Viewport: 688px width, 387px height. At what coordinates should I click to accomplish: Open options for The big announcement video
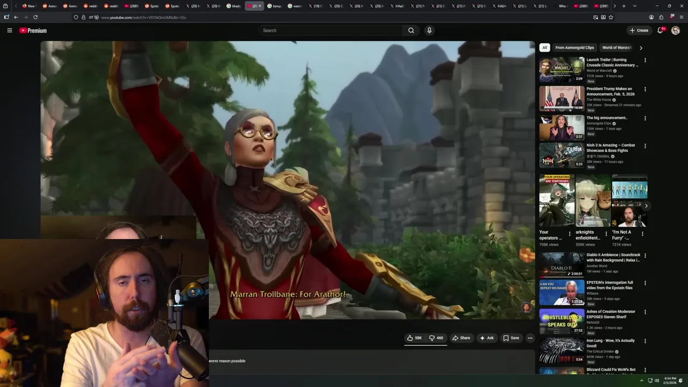pos(645,118)
